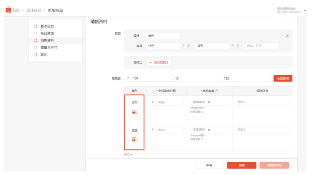
Task: Open the account dropdown at top right
Action: (305, 10)
